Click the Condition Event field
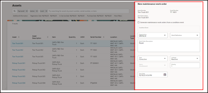208x93 pixels. tap(169, 28)
